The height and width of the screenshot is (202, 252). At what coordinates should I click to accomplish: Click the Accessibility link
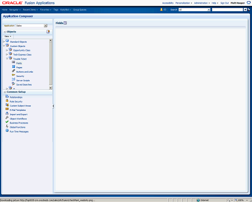coord(168,3)
